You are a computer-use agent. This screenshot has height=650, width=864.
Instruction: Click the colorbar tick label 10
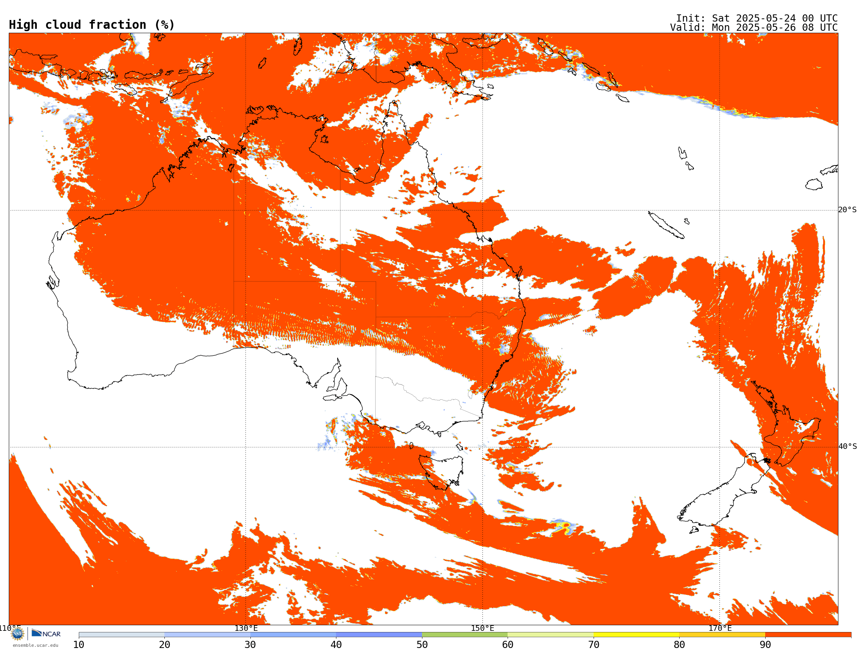(x=79, y=645)
